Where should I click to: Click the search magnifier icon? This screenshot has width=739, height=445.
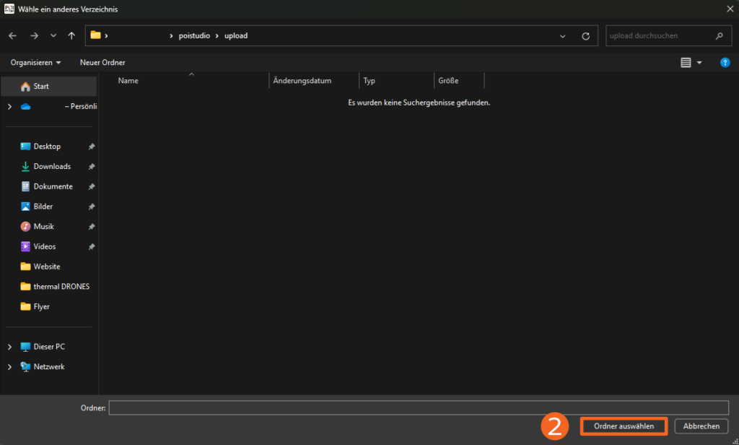(x=718, y=35)
